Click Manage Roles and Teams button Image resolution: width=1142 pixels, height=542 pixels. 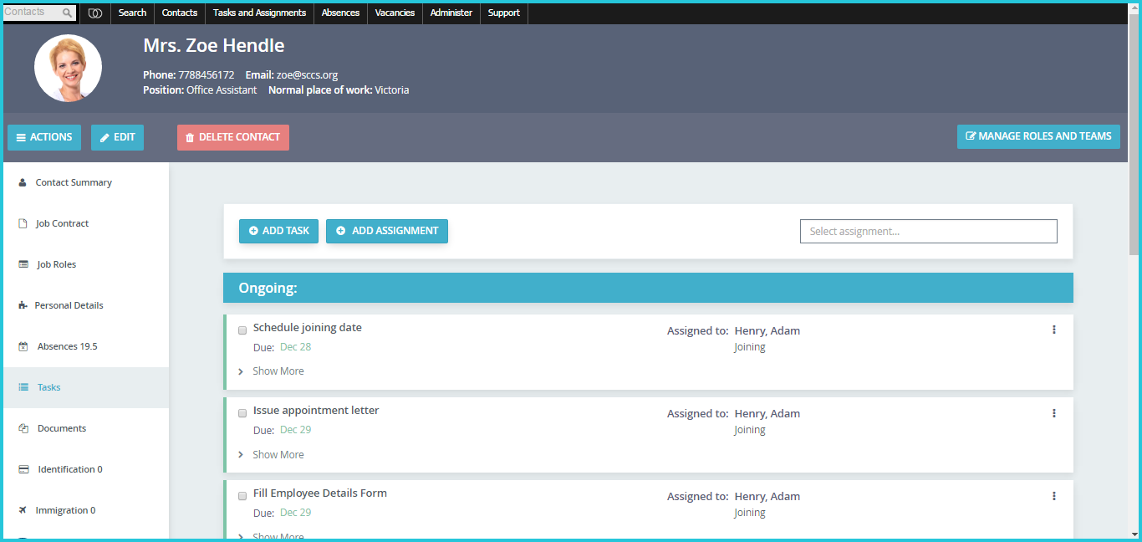point(1038,136)
